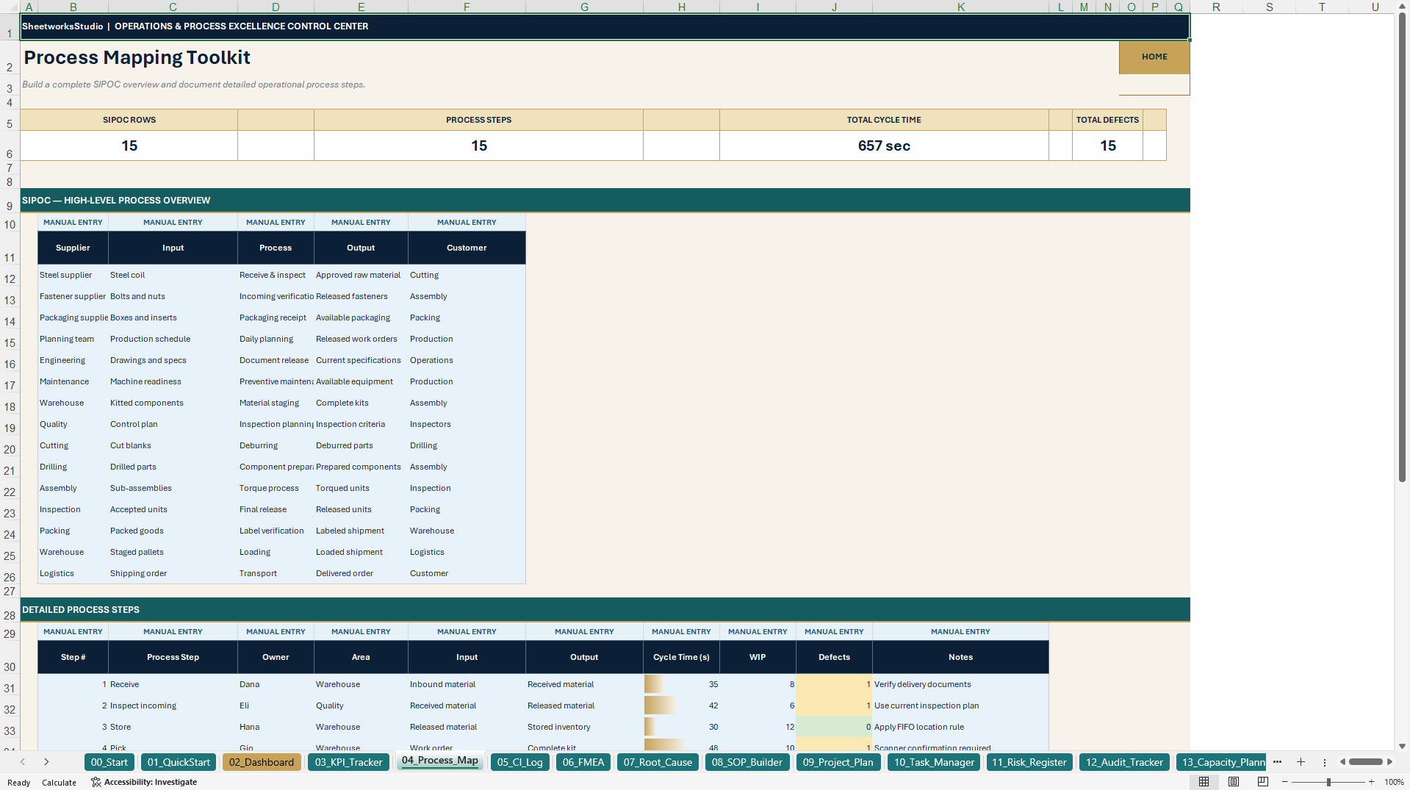Select the TOTAL DEFECTS value 15 cell
This screenshot has height=790, width=1410.
click(x=1107, y=146)
